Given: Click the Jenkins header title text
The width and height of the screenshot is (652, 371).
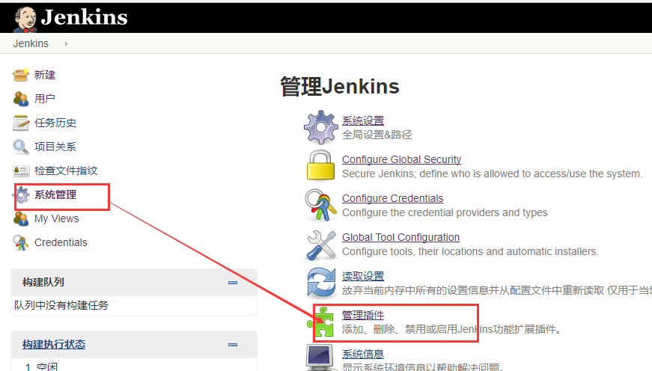Looking at the screenshot, I should click(x=84, y=17).
